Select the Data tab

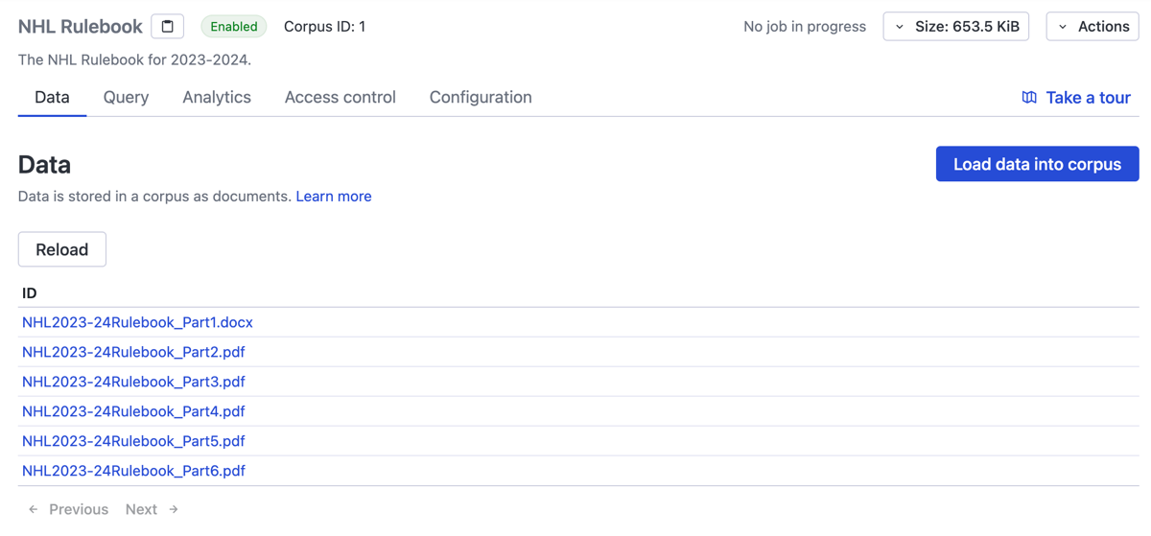[52, 98]
